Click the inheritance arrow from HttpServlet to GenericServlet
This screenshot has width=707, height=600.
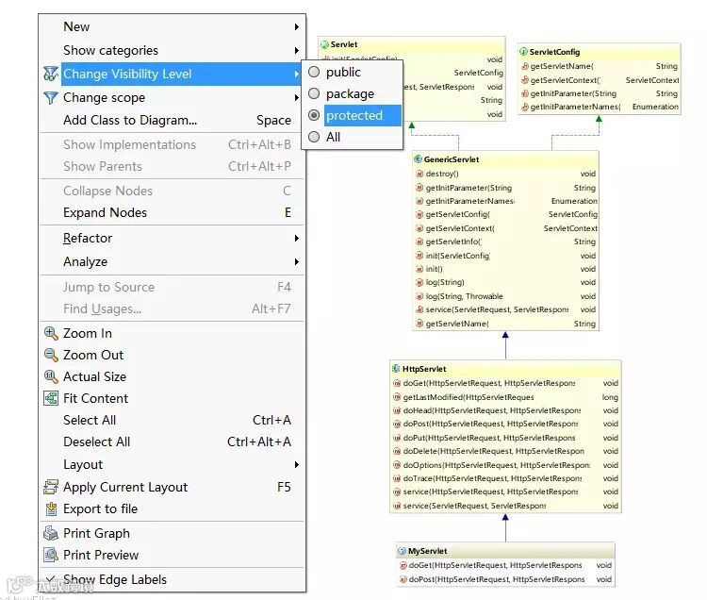click(x=505, y=345)
